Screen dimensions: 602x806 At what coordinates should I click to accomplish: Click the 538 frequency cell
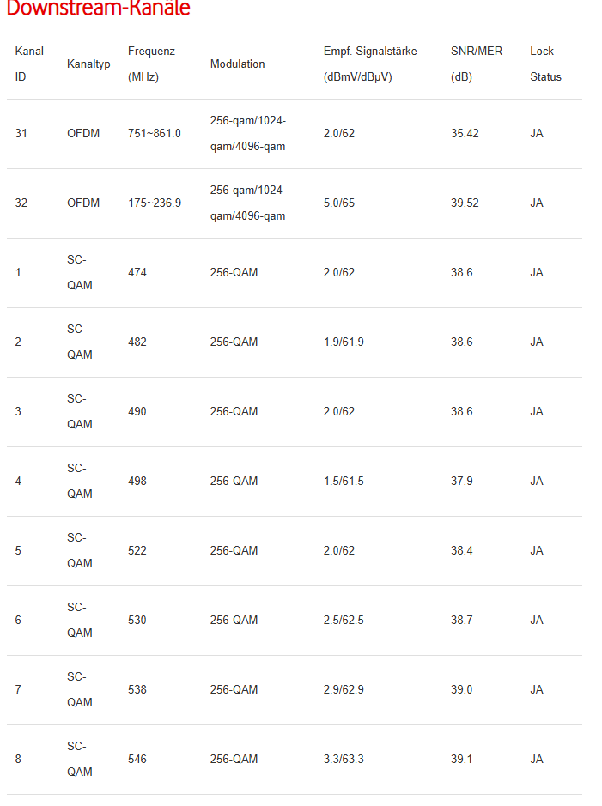click(137, 690)
